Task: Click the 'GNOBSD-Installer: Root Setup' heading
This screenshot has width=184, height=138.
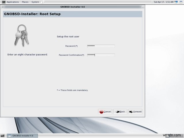Action: pyautogui.click(x=32, y=14)
